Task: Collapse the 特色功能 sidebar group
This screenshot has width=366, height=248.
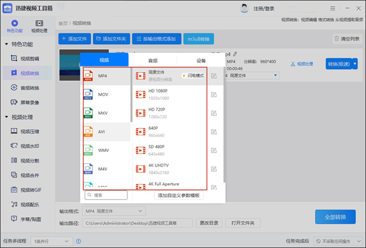Action: [7, 44]
